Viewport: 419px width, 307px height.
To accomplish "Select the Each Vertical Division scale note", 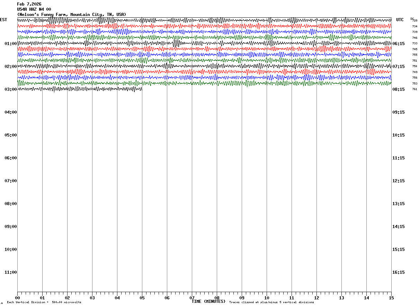I will point(44,302).
